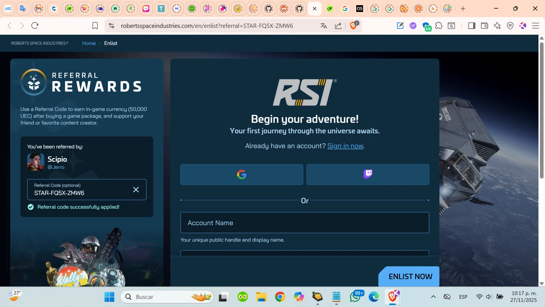Go to Home breadcrumb link

coord(89,43)
